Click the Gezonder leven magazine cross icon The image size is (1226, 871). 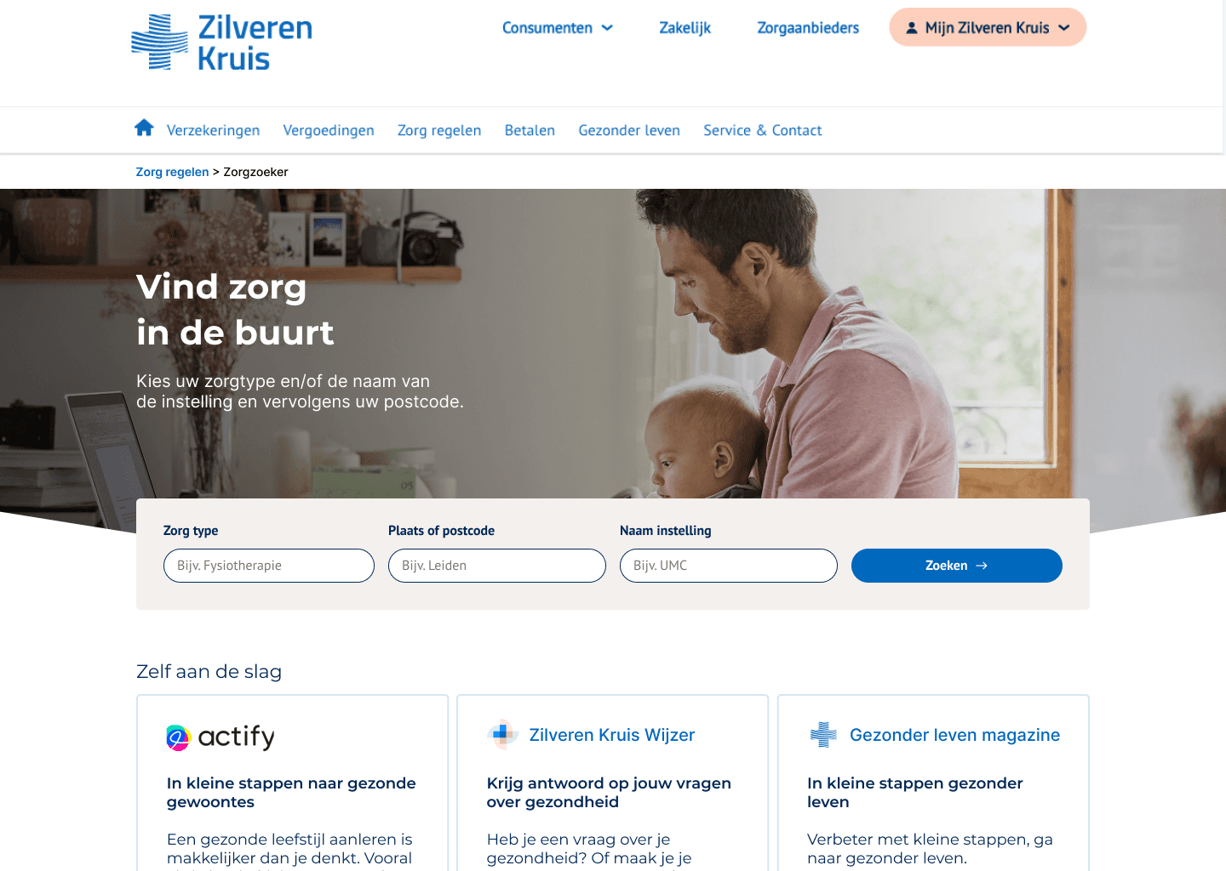(x=823, y=734)
